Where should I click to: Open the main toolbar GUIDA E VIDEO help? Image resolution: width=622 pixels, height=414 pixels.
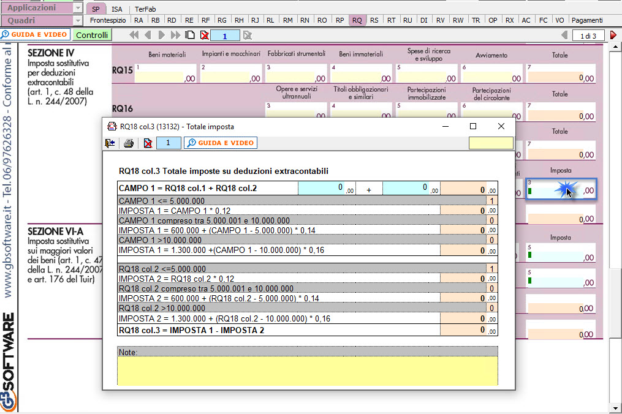pos(36,34)
